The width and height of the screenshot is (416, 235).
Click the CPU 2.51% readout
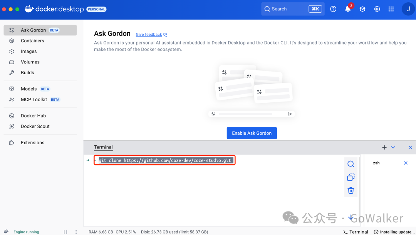[x=126, y=232]
